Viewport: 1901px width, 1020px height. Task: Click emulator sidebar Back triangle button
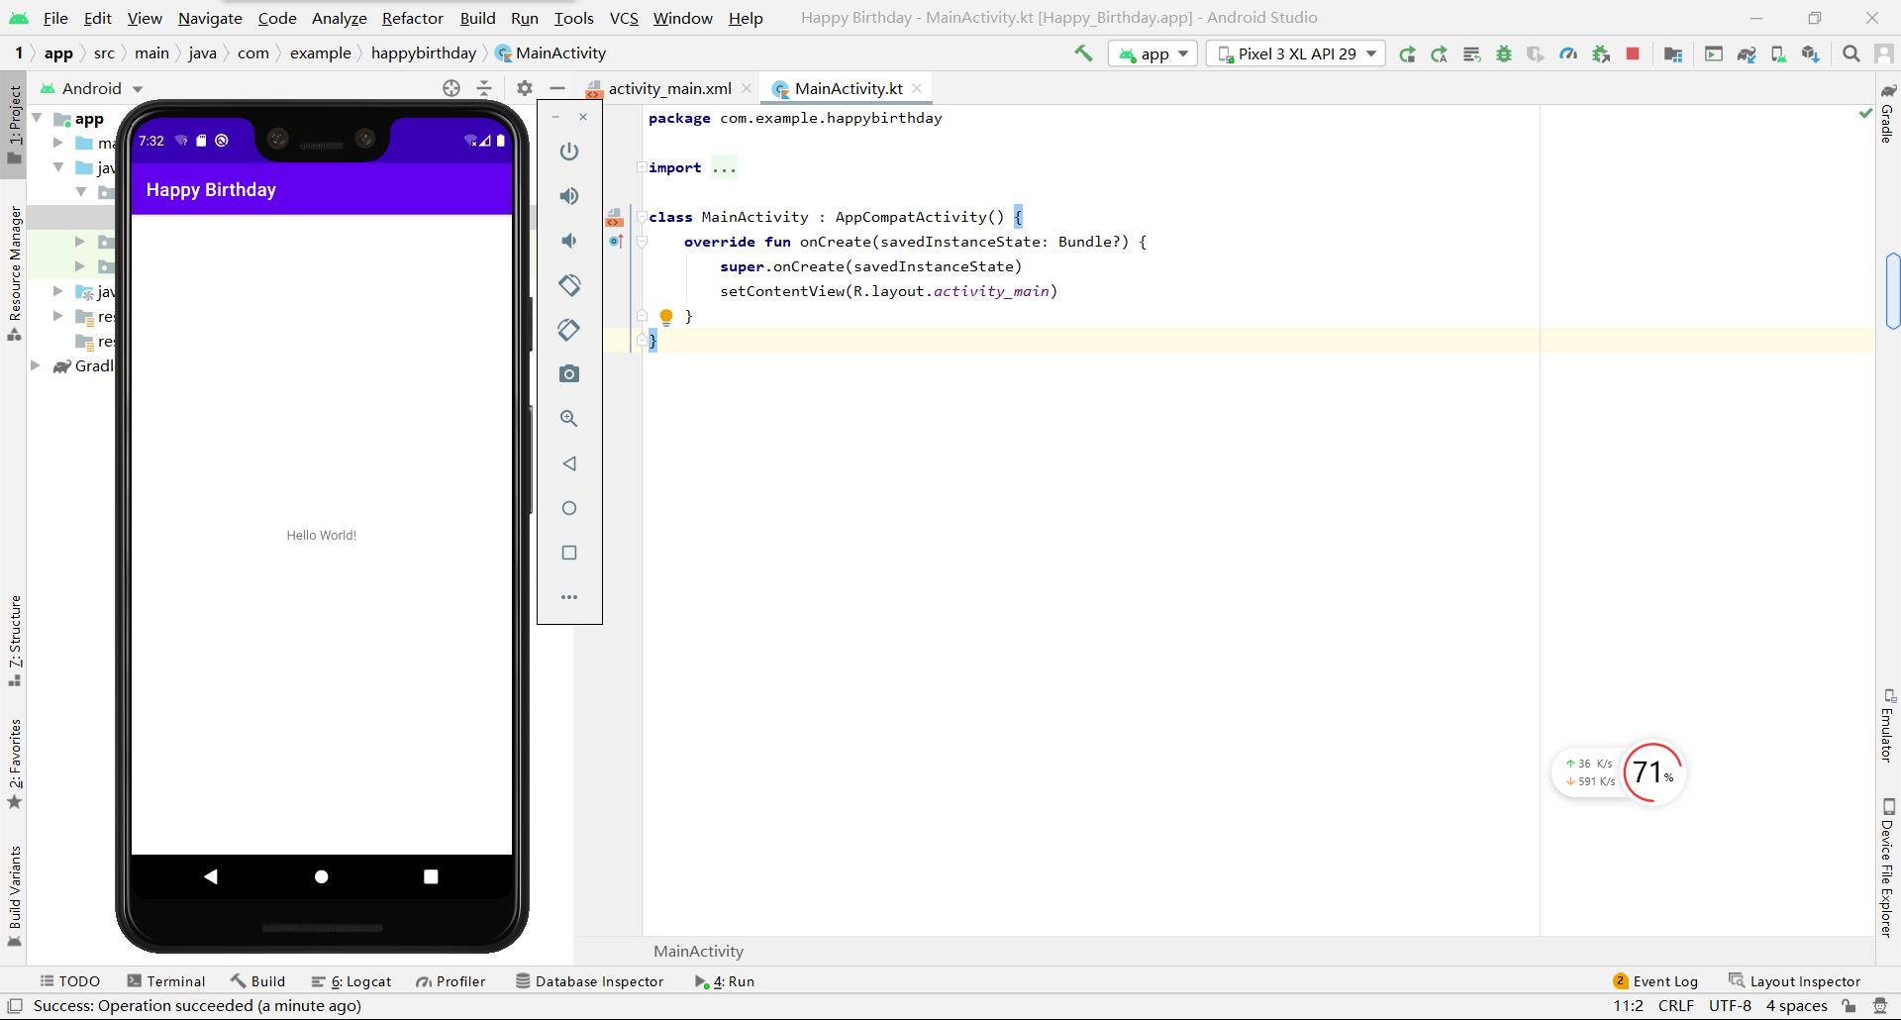click(x=569, y=463)
